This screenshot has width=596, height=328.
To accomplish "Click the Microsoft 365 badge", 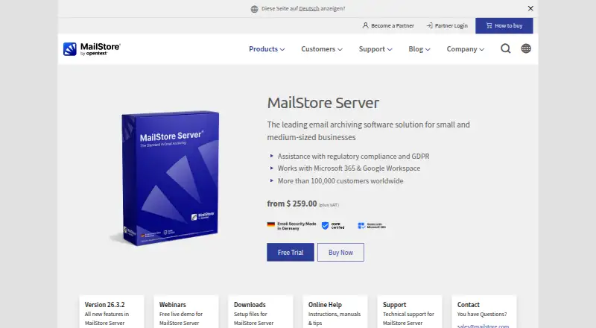I will (x=372, y=226).
